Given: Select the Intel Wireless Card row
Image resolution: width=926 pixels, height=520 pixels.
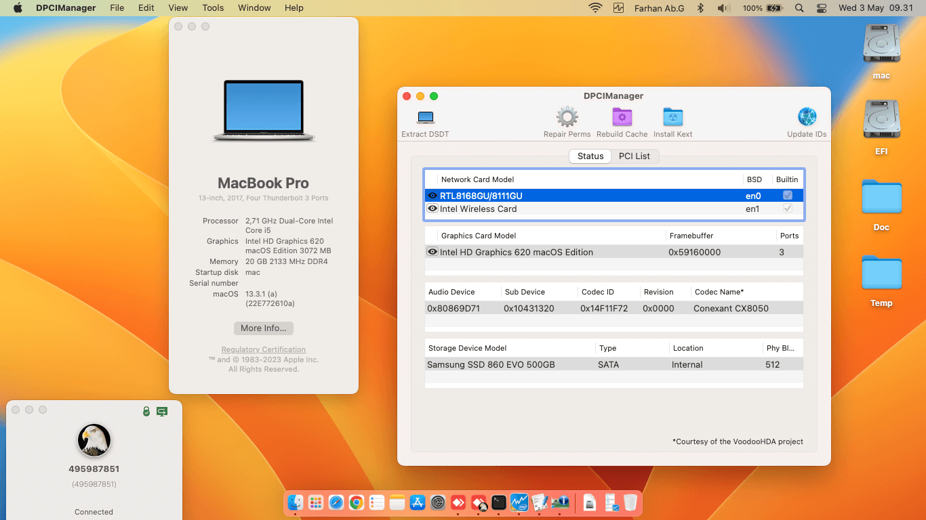Looking at the screenshot, I should click(542, 209).
